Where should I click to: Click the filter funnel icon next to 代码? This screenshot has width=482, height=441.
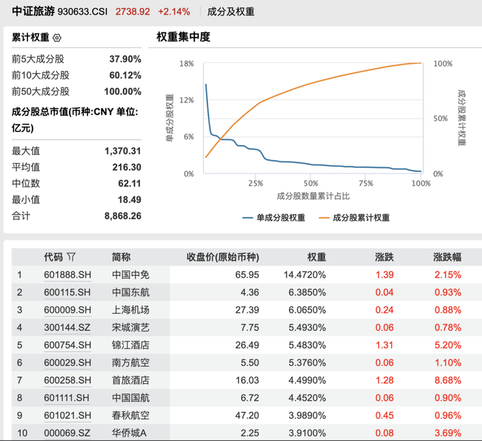click(x=71, y=257)
